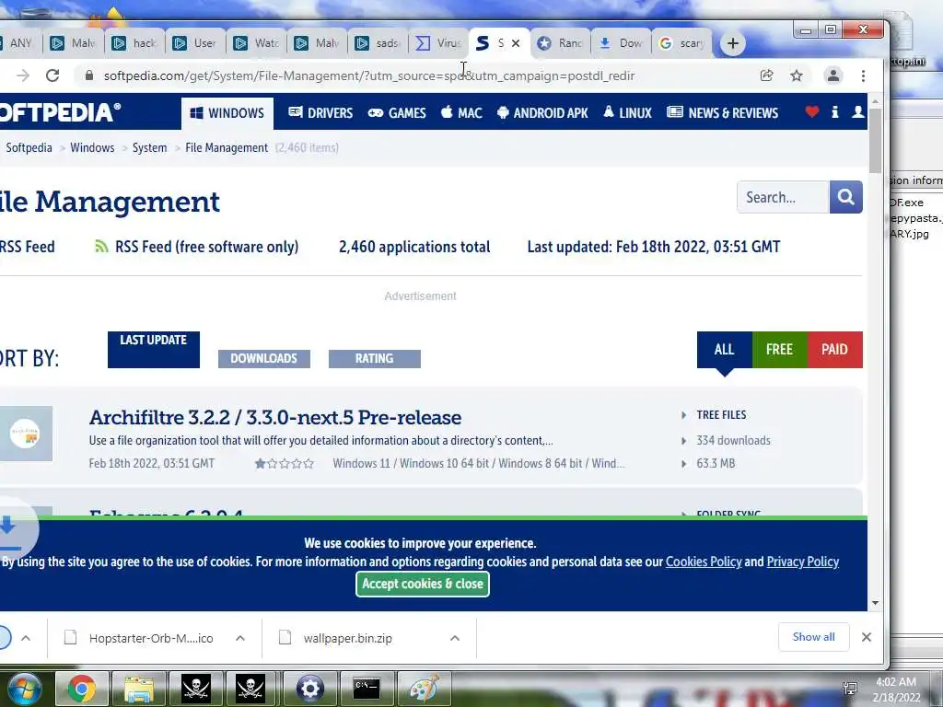Click the gear settings taskbar icon

point(309,689)
